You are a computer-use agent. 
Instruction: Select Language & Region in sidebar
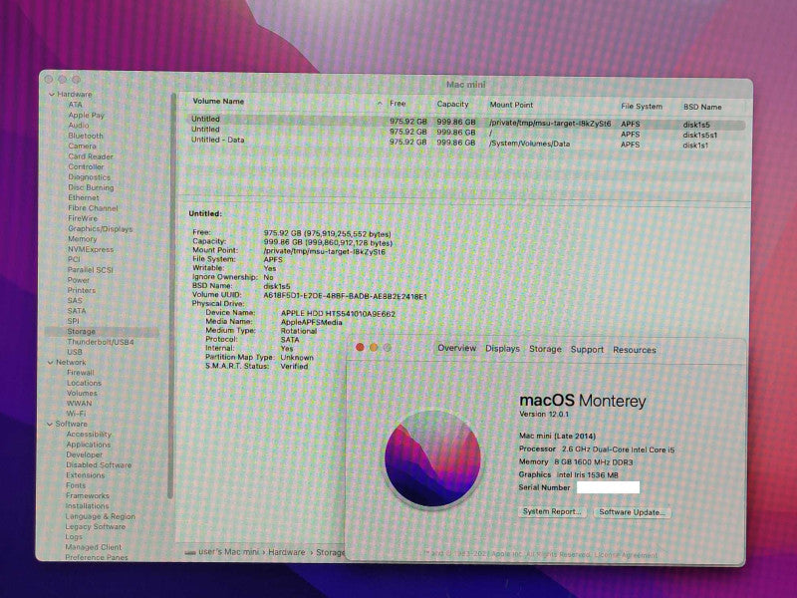click(101, 516)
